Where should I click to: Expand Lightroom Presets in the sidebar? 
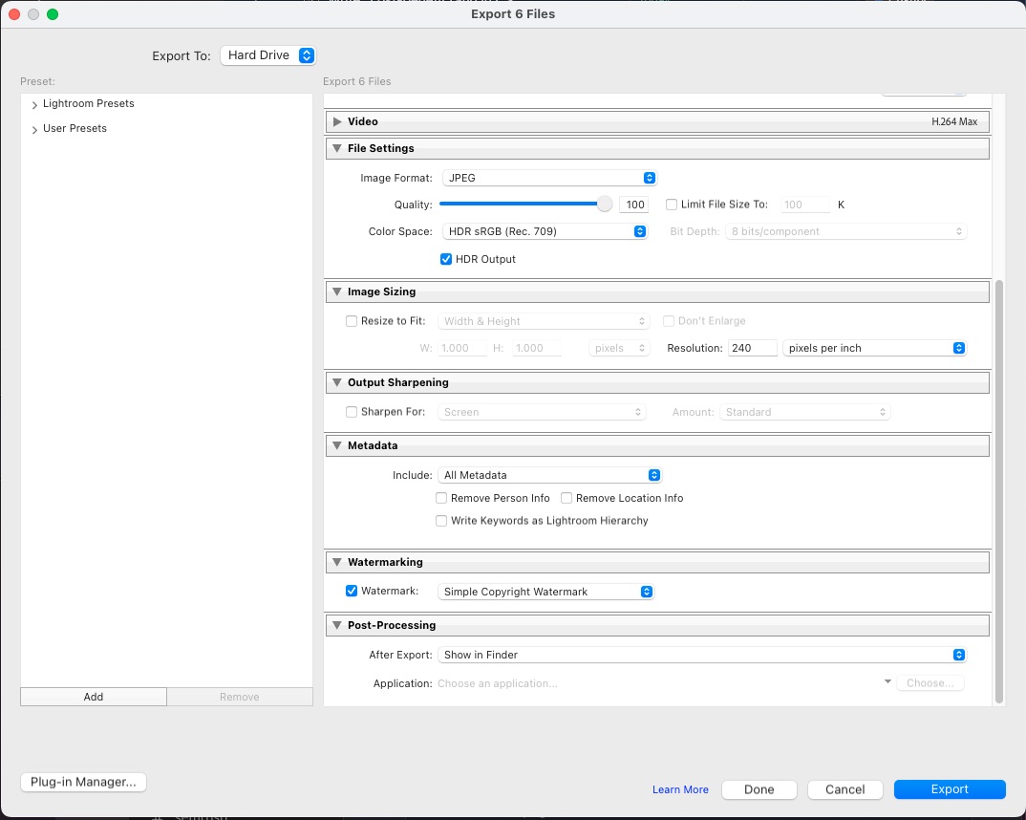click(x=34, y=103)
